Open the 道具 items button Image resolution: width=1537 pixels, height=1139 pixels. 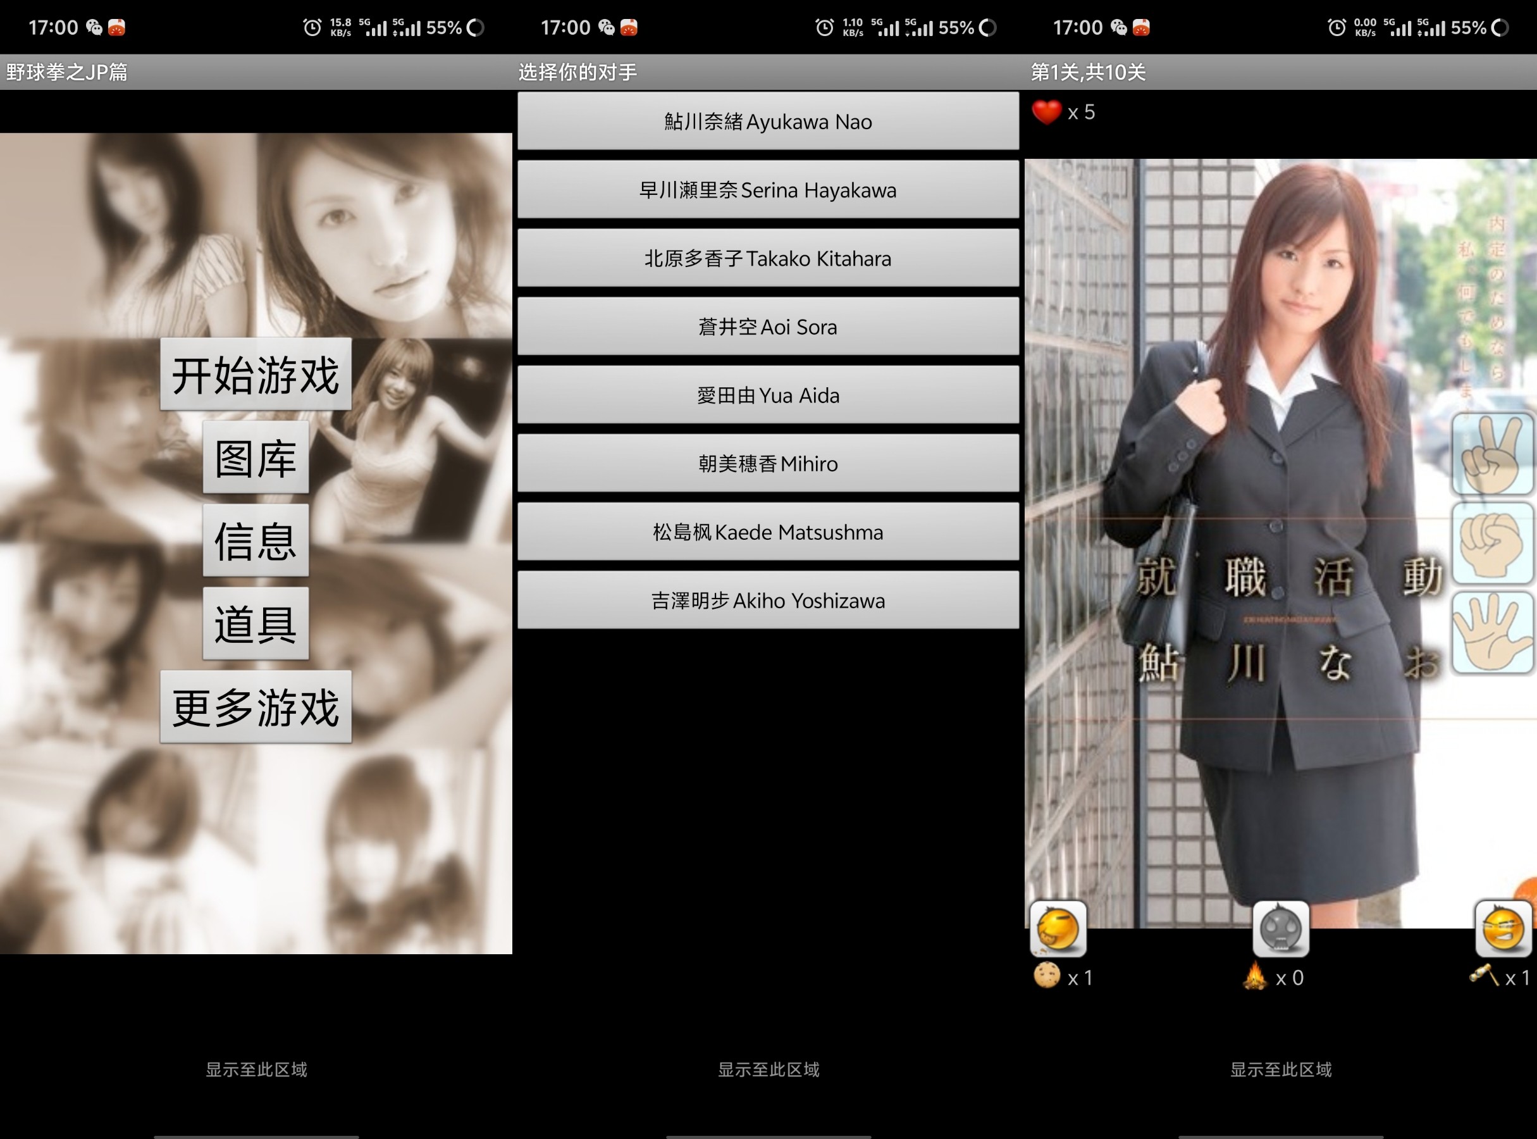(x=256, y=624)
